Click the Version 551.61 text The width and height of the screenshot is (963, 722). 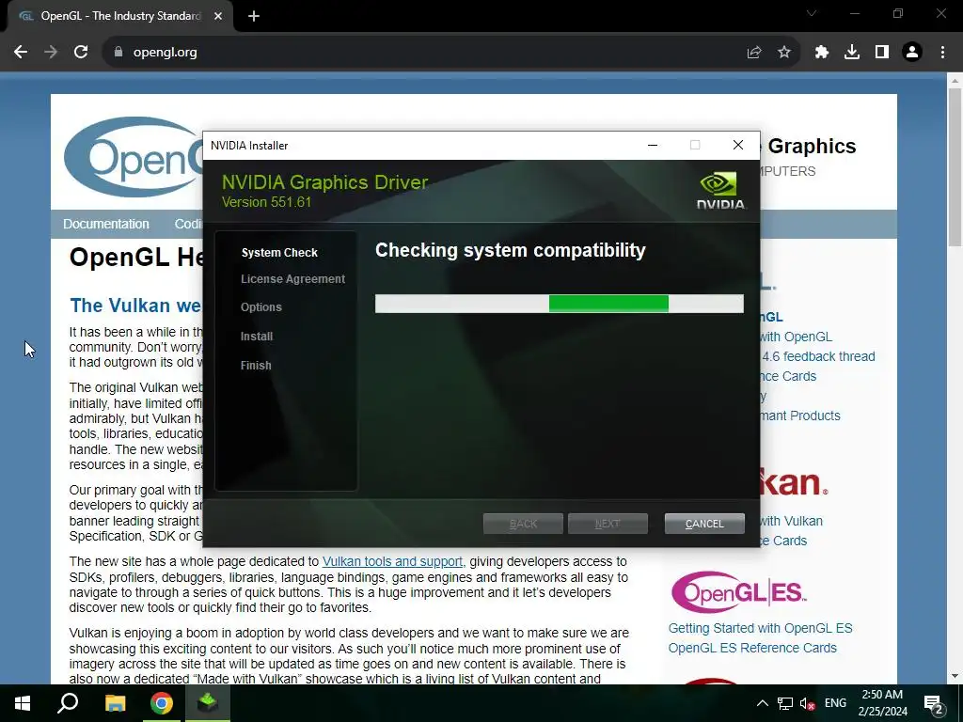(266, 202)
